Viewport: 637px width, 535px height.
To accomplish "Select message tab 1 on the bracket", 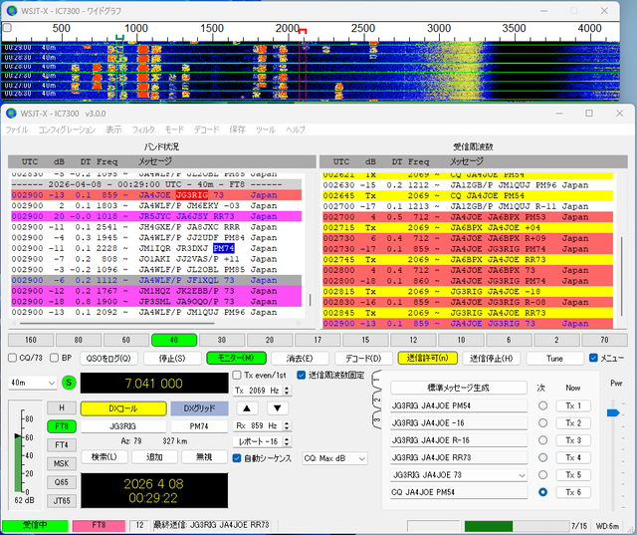I will 376,381.
